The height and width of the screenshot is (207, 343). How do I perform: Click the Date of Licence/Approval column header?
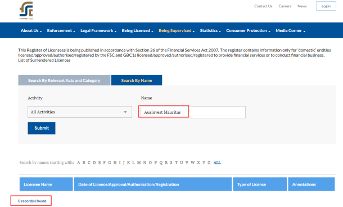(x=153, y=184)
